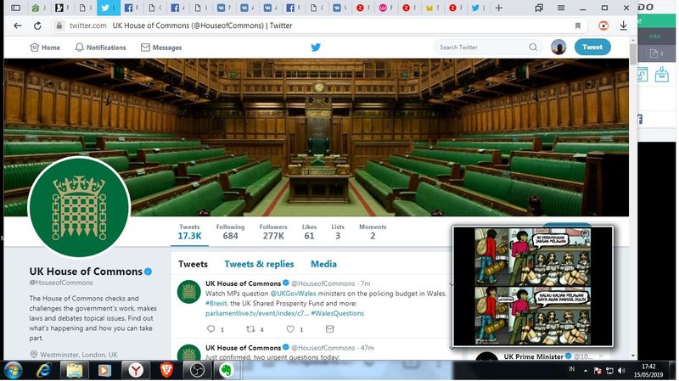The width and height of the screenshot is (679, 381).
Task: Click the browser back arrow
Action: [x=17, y=25]
